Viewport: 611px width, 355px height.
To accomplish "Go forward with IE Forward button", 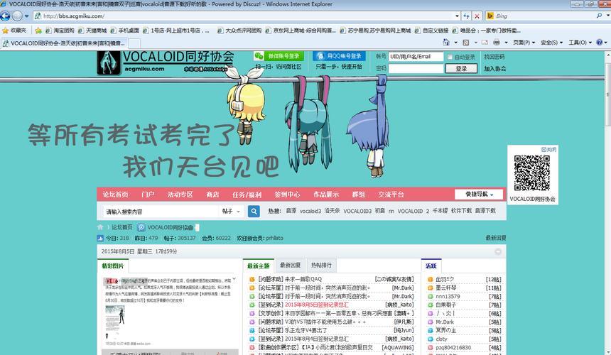I will click(17, 16).
